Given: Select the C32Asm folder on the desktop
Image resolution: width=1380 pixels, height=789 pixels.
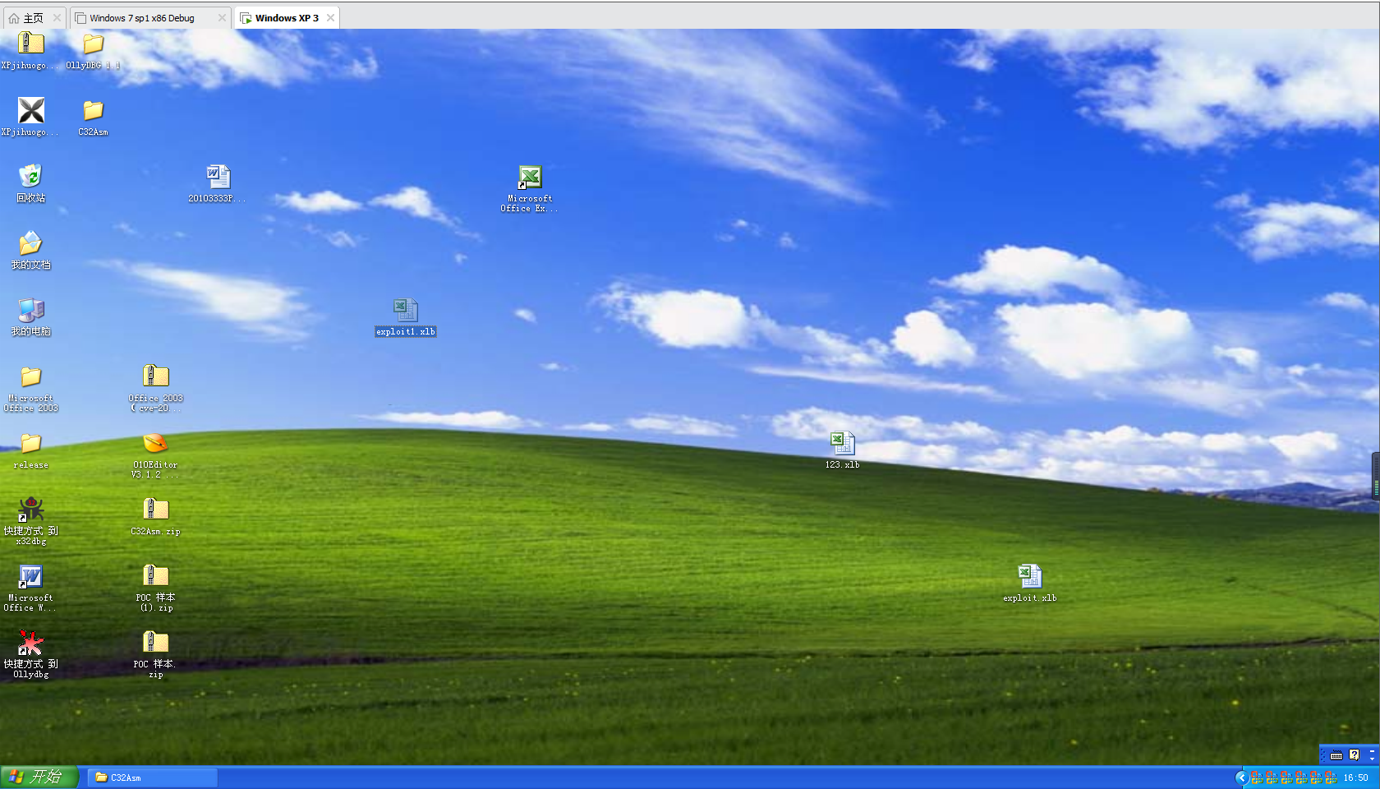Looking at the screenshot, I should click(x=93, y=110).
